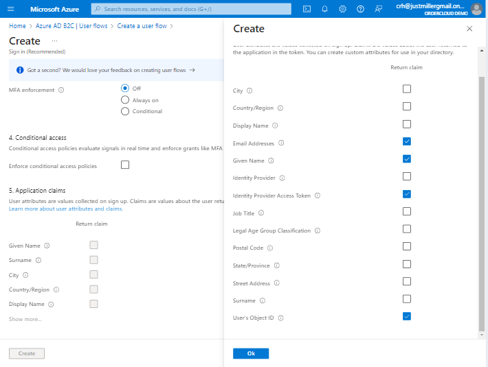Open the portal hamburger menu
This screenshot has height=367, width=488.
10,9
